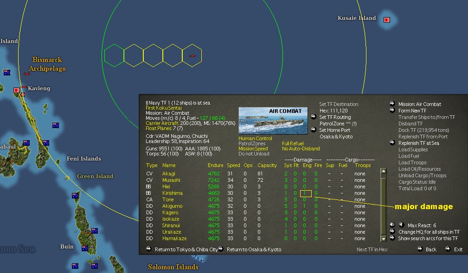Click the Carrier Aircraft line
Image resolution: width=468 pixels, height=273 pixels.
click(x=191, y=123)
